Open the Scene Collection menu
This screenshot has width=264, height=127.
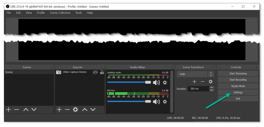60,13
